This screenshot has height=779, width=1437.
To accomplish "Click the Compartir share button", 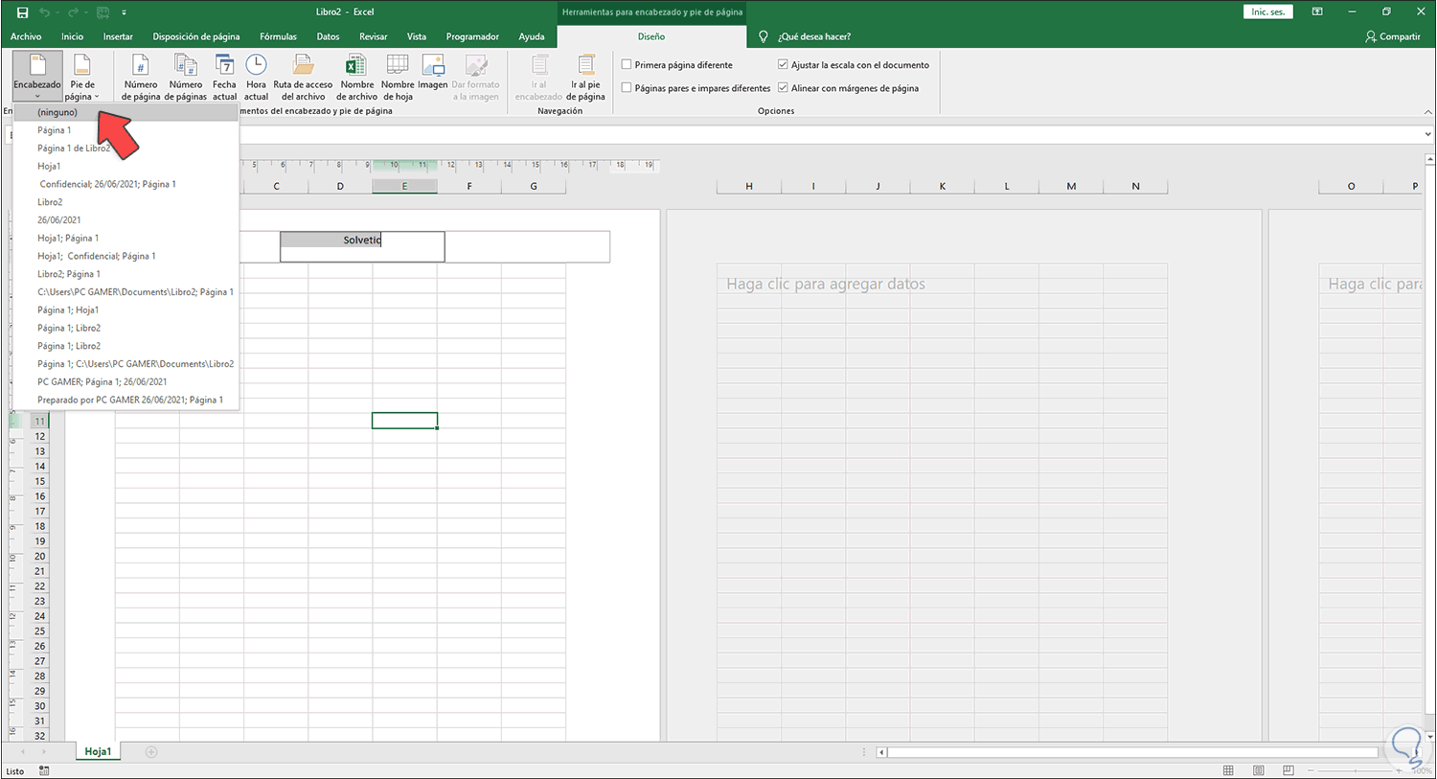I will pos(1393,36).
